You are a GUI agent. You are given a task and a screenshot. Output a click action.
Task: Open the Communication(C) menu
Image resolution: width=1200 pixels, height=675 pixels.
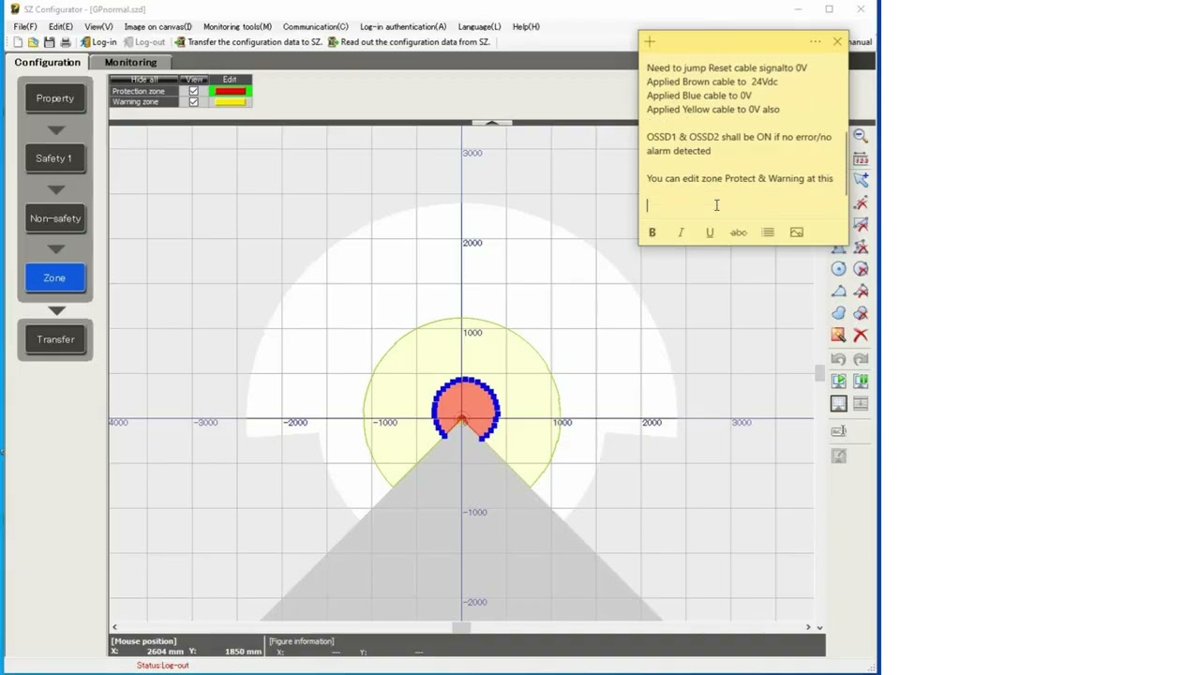coord(315,26)
